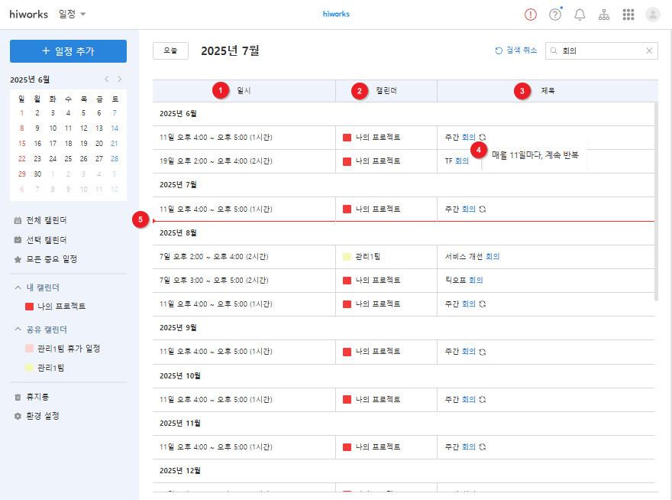Click the repeat icon on September 주간 회의
672x500 pixels.
(x=483, y=352)
